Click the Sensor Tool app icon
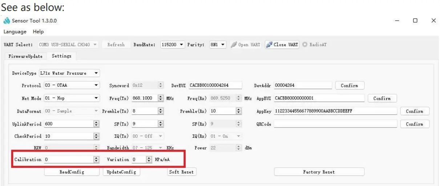The image size is (440, 186). coord(7,21)
